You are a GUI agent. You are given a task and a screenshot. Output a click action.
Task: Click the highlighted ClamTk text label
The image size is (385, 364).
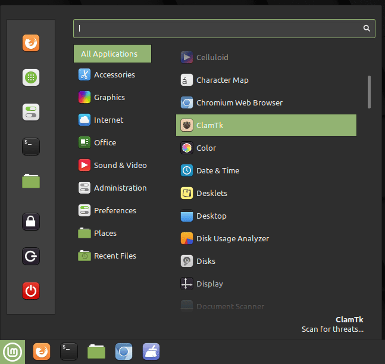(209, 125)
